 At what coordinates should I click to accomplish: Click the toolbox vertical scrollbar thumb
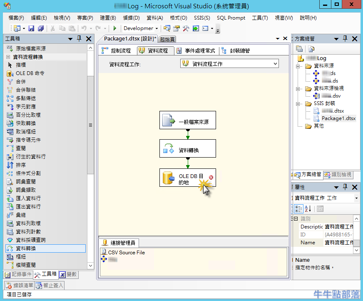pyautogui.click(x=90, y=125)
